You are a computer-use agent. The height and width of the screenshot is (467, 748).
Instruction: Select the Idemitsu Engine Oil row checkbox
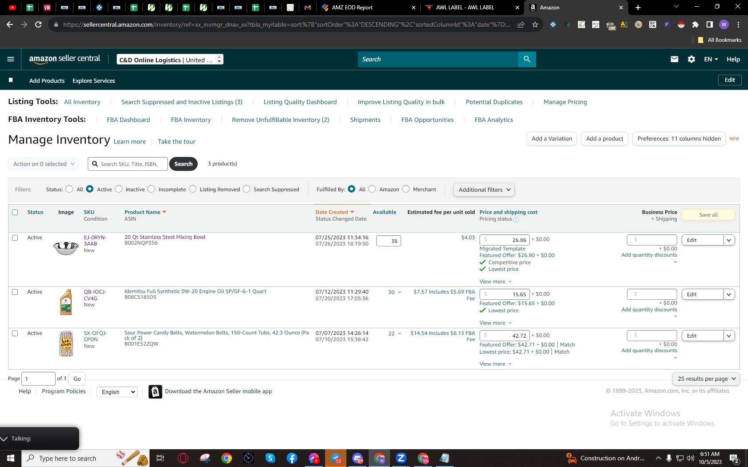(x=15, y=292)
